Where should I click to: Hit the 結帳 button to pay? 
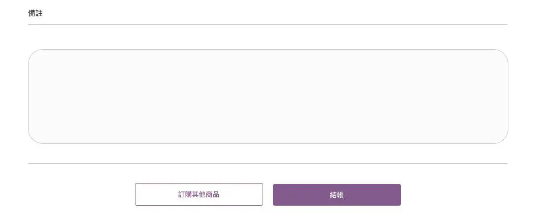point(336,195)
